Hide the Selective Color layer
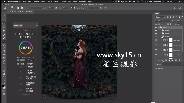Viewport: 184px width, 103px height. pyautogui.click(x=156, y=50)
